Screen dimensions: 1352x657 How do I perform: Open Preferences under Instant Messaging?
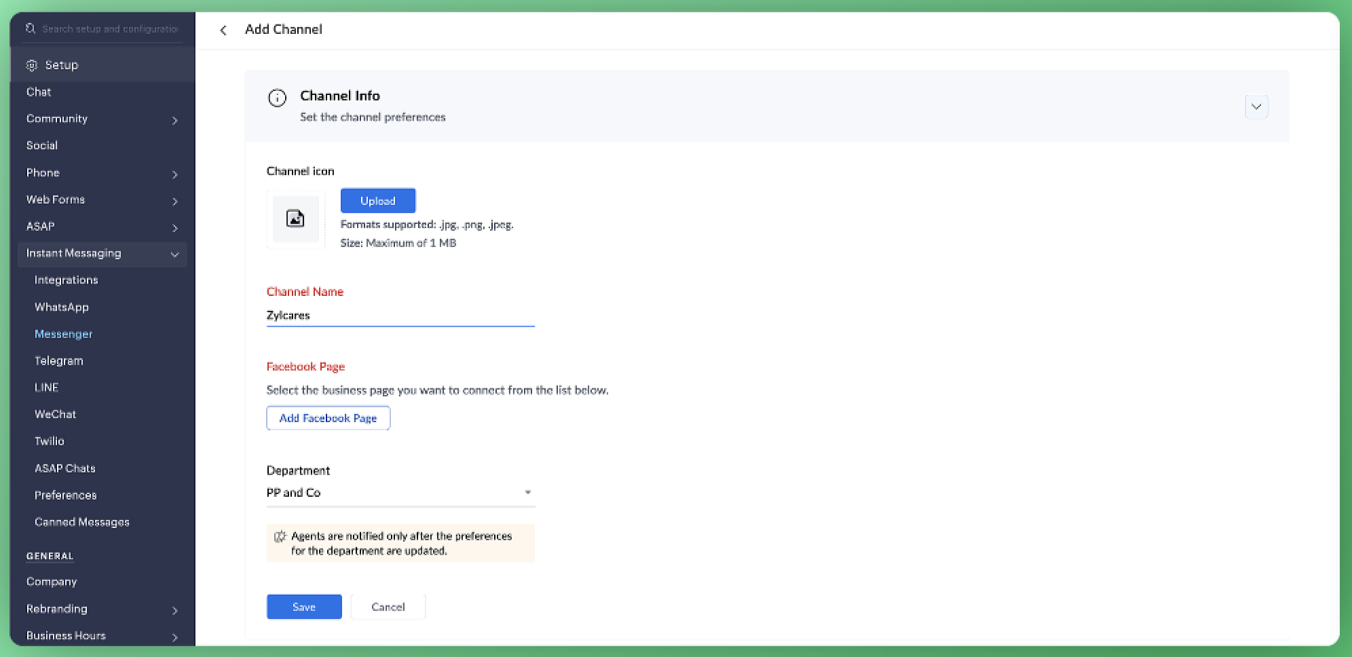click(66, 495)
